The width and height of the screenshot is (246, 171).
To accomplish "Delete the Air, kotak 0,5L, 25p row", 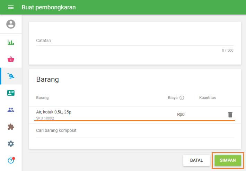I will [230, 114].
